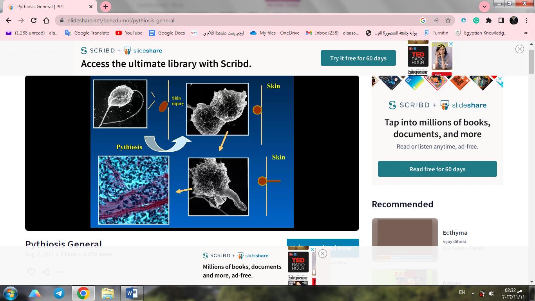Open the Ecthyma recommended title
The height and width of the screenshot is (301, 535).
(455, 232)
